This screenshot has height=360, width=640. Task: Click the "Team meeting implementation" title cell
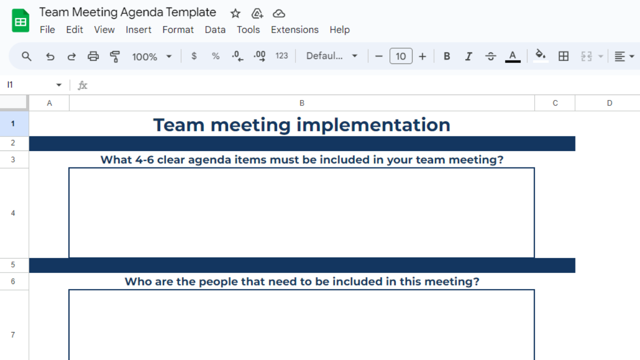coord(302,124)
